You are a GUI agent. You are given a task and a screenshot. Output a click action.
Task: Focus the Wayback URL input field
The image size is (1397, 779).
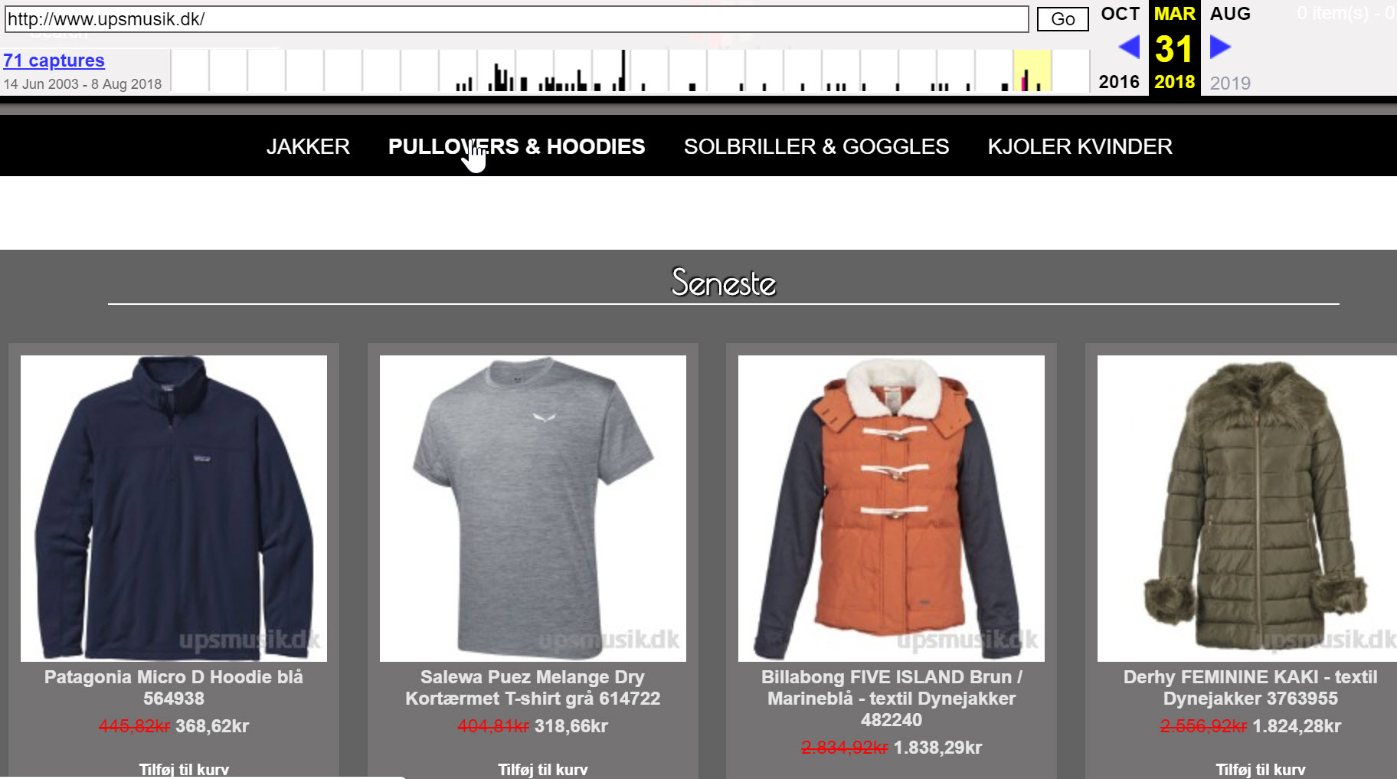516,19
